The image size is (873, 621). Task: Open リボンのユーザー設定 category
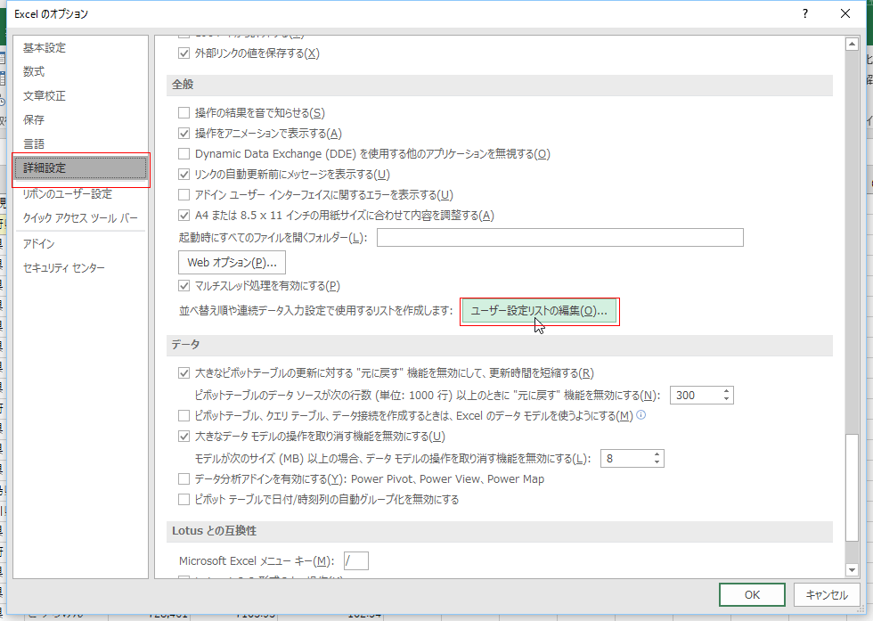[80, 194]
